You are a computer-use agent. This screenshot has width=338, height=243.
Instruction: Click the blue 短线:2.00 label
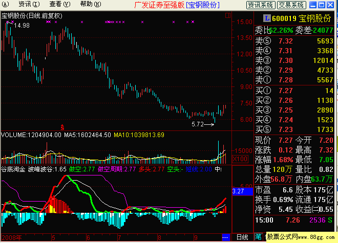tap(199, 169)
